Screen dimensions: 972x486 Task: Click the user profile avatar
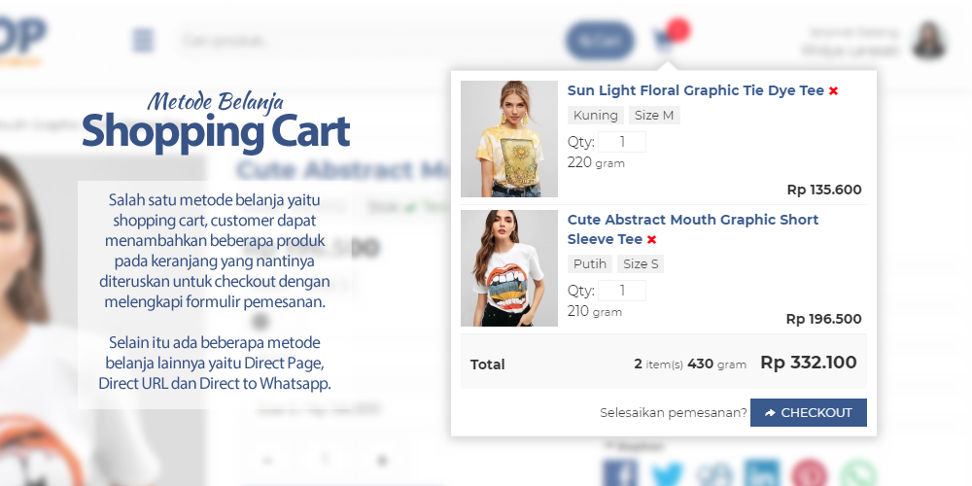tap(928, 41)
